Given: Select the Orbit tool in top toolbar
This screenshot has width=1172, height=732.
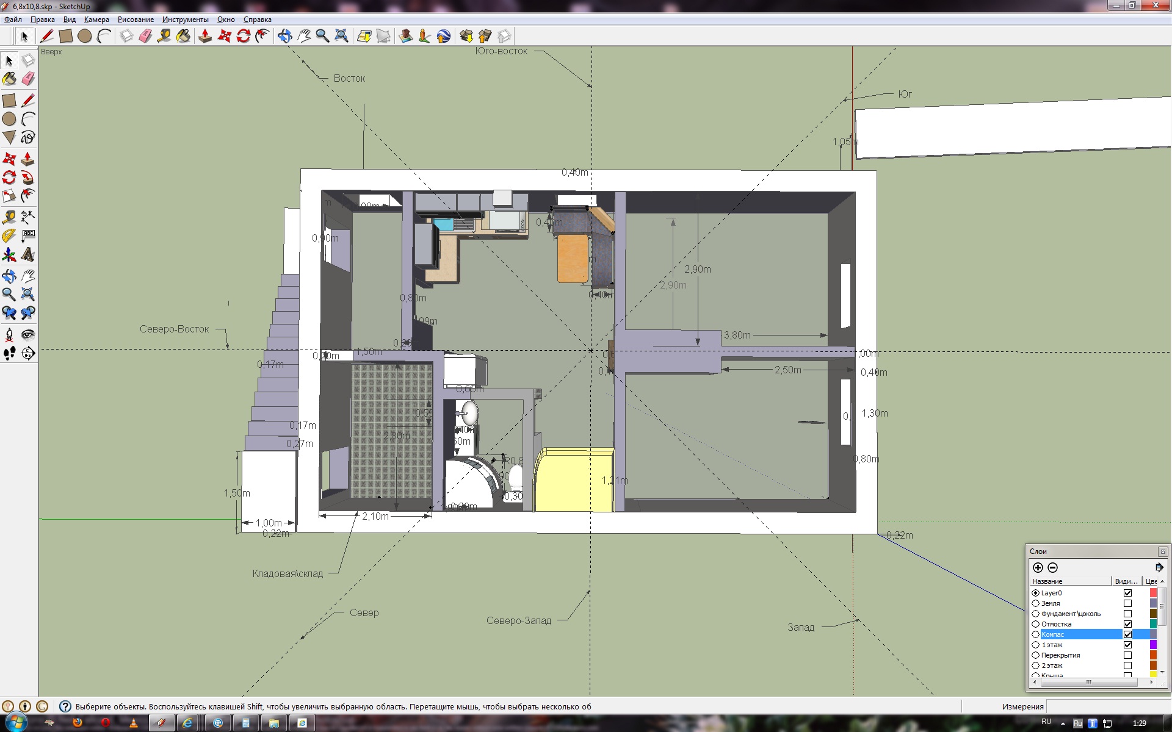Looking at the screenshot, I should [x=284, y=36].
